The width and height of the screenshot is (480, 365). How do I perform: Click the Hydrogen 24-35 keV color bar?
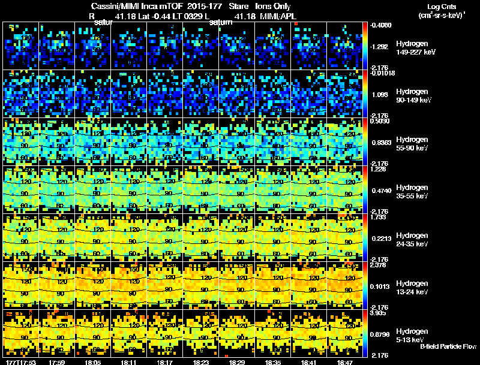tap(365, 238)
